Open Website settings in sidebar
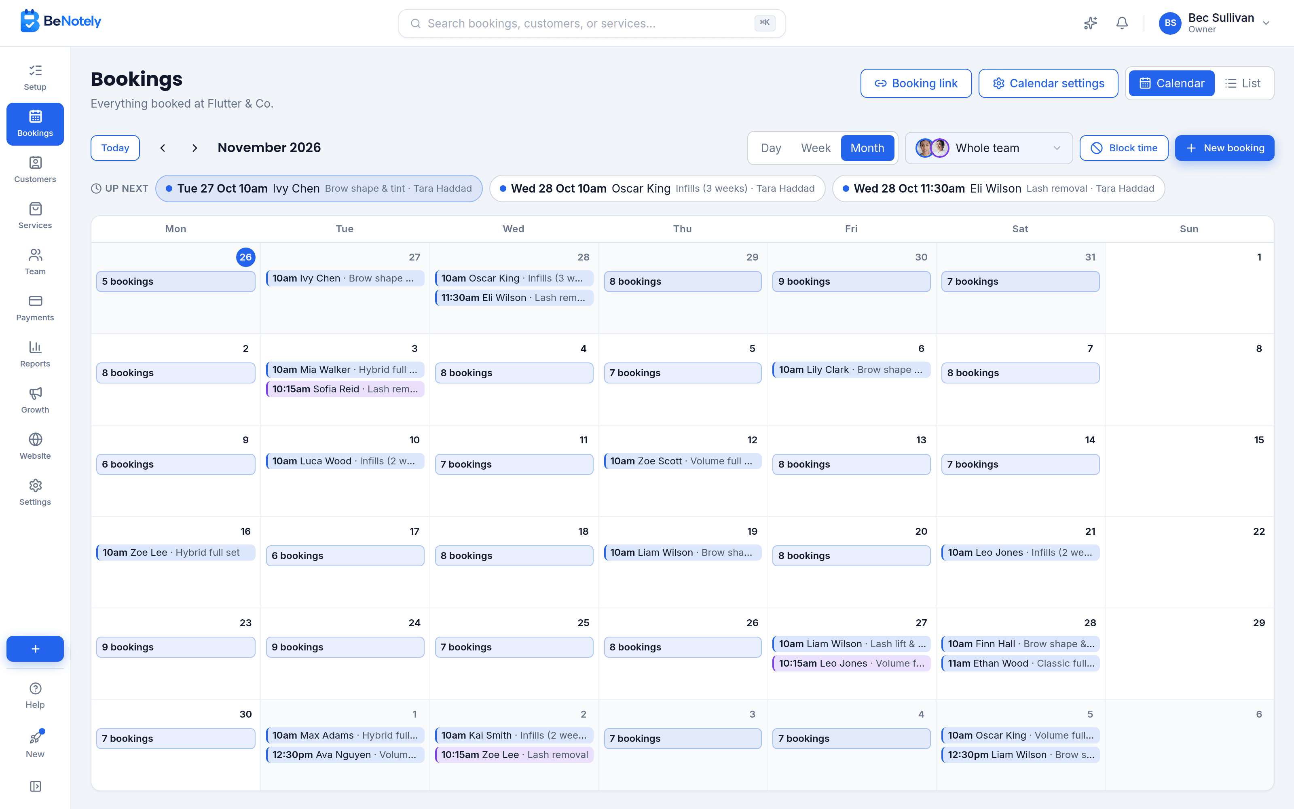 35,446
